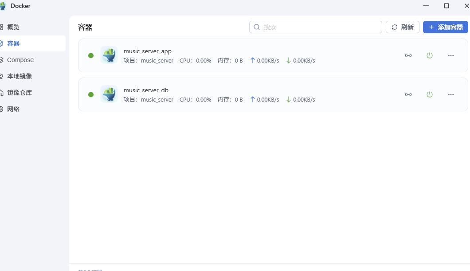470x271 pixels.
Task: Click the 容器 page heading
Action: [85, 27]
